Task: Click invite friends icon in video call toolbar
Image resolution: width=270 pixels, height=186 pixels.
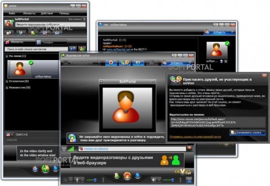Action: coord(125,63)
